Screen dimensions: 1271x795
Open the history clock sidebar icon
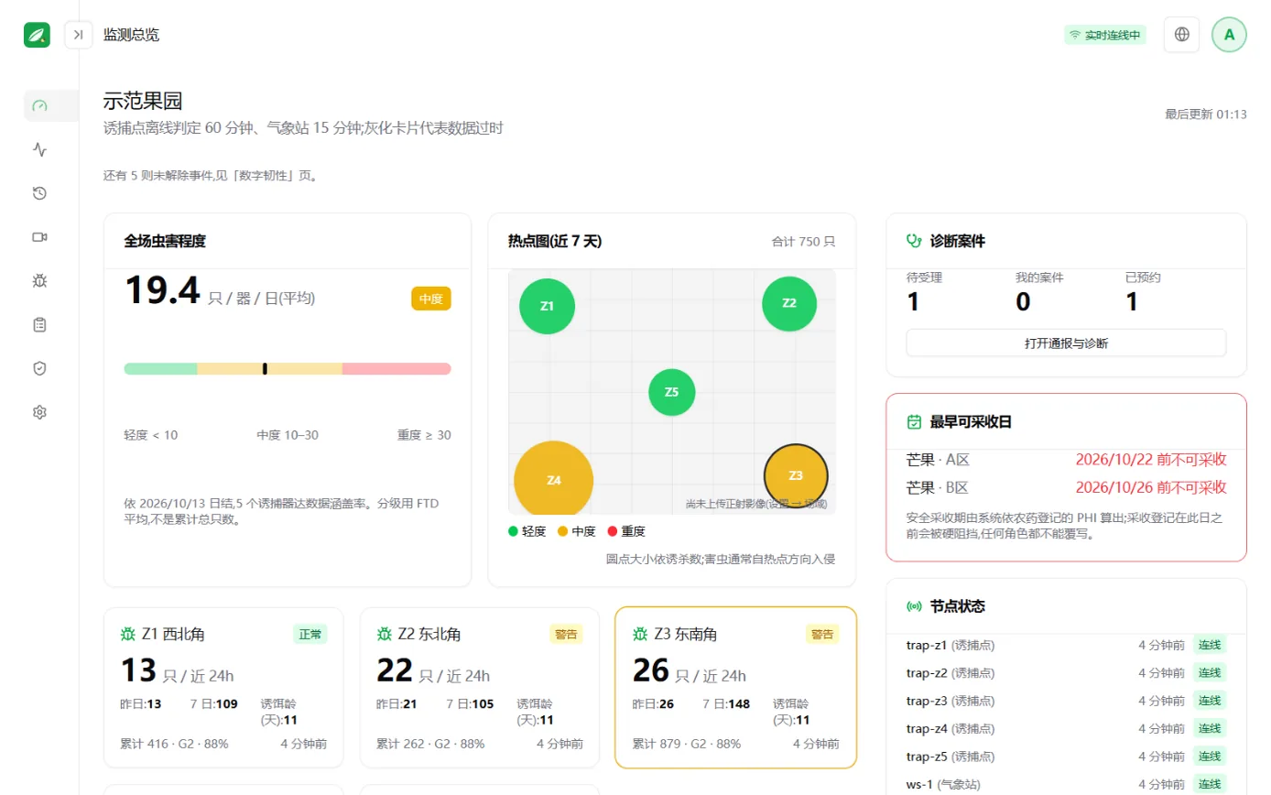(39, 193)
